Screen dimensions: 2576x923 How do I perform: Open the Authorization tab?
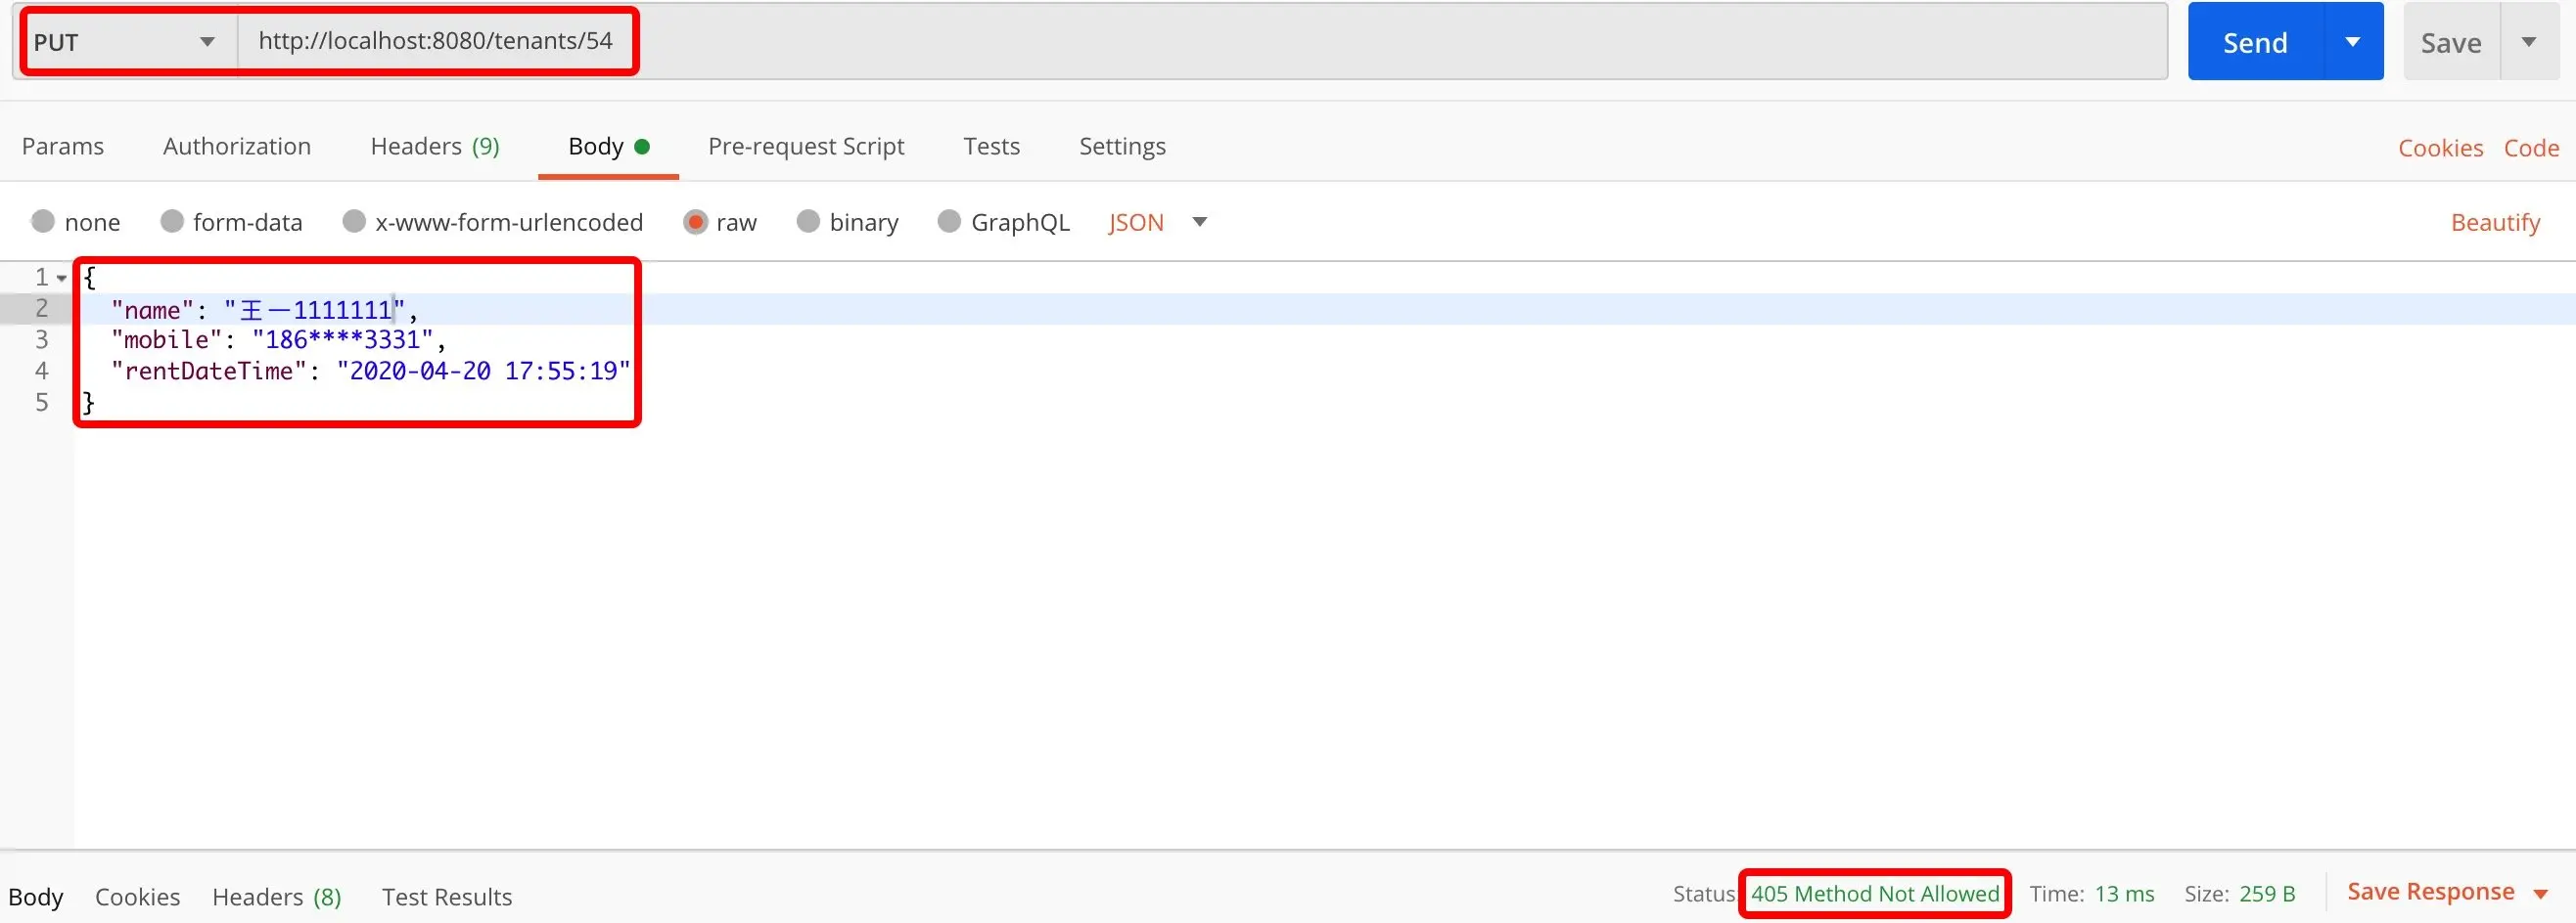[237, 147]
